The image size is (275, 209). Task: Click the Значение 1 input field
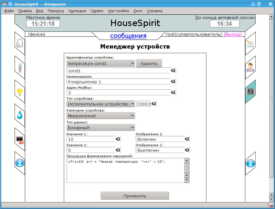coord(91,139)
